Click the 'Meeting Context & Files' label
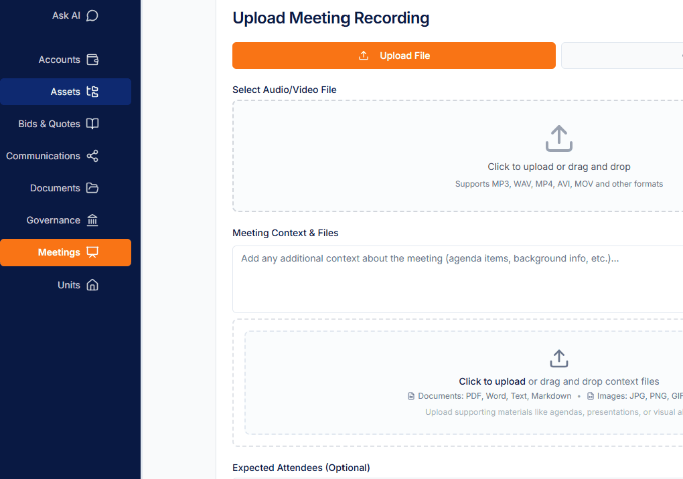The width and height of the screenshot is (683, 479). (285, 233)
